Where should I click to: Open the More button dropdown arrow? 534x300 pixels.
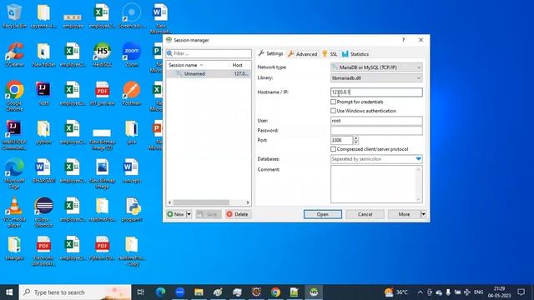[x=423, y=214]
